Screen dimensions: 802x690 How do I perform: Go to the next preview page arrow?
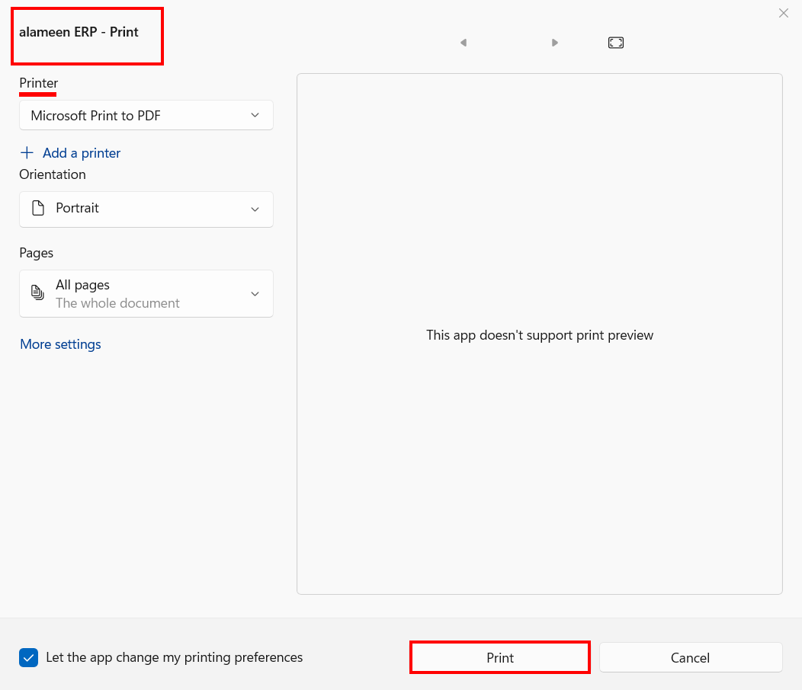pos(555,43)
